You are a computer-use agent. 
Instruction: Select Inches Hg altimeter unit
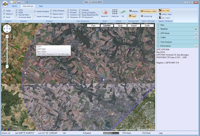[x=147, y=16]
